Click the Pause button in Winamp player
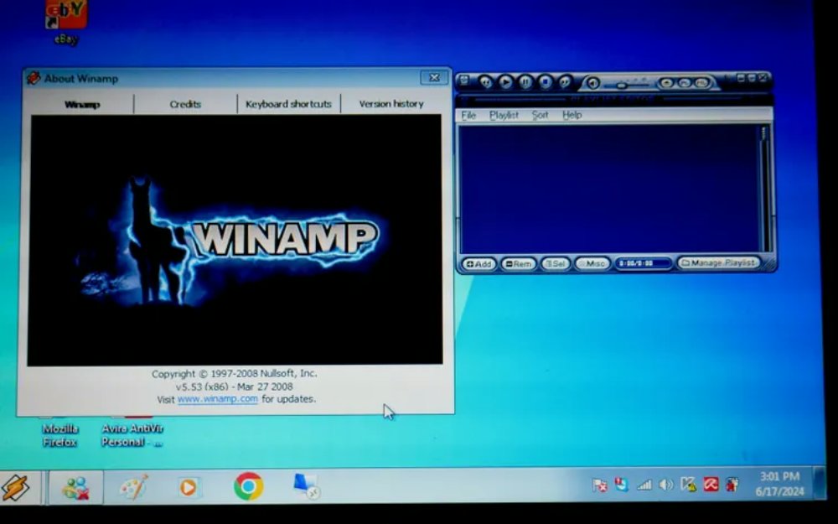The width and height of the screenshot is (838, 524). point(525,82)
